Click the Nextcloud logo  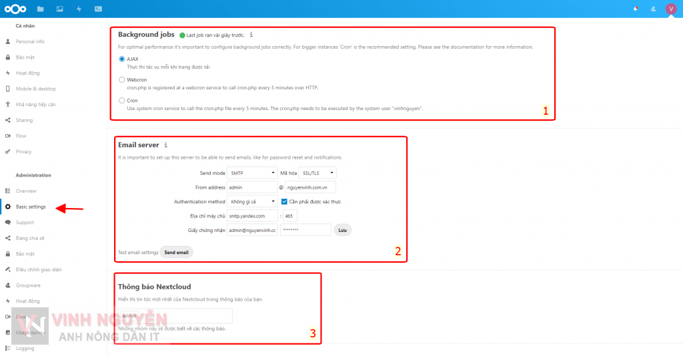pyautogui.click(x=14, y=9)
